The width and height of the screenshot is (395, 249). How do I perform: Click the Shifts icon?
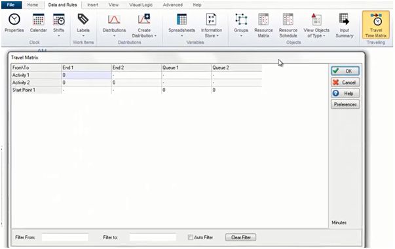pyautogui.click(x=58, y=20)
